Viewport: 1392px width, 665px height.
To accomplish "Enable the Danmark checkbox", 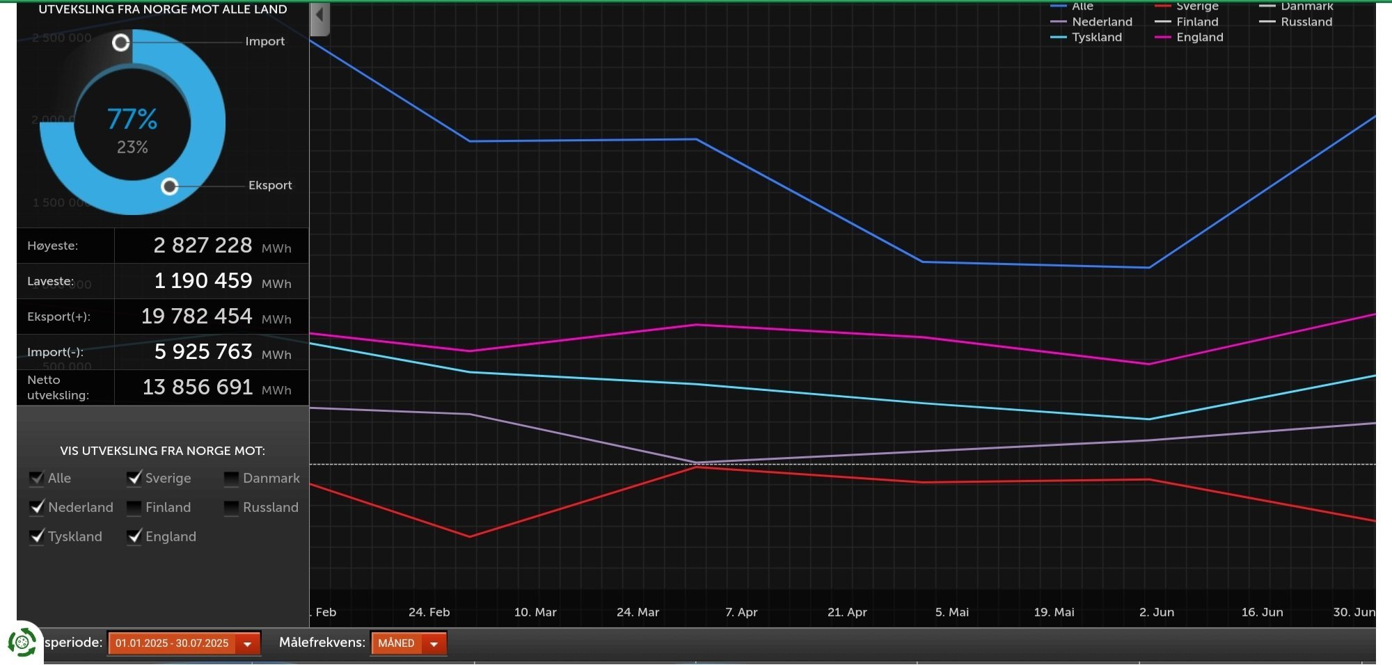I will tap(231, 479).
